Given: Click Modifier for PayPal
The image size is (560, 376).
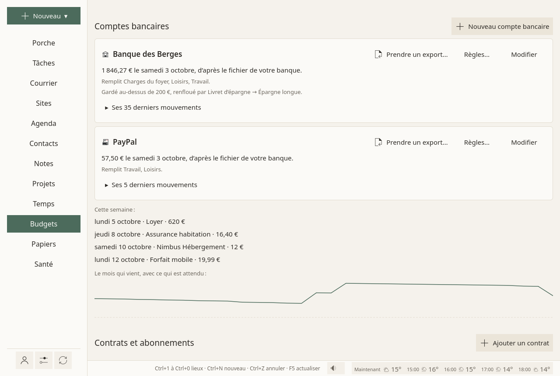Looking at the screenshot, I should coord(524,143).
